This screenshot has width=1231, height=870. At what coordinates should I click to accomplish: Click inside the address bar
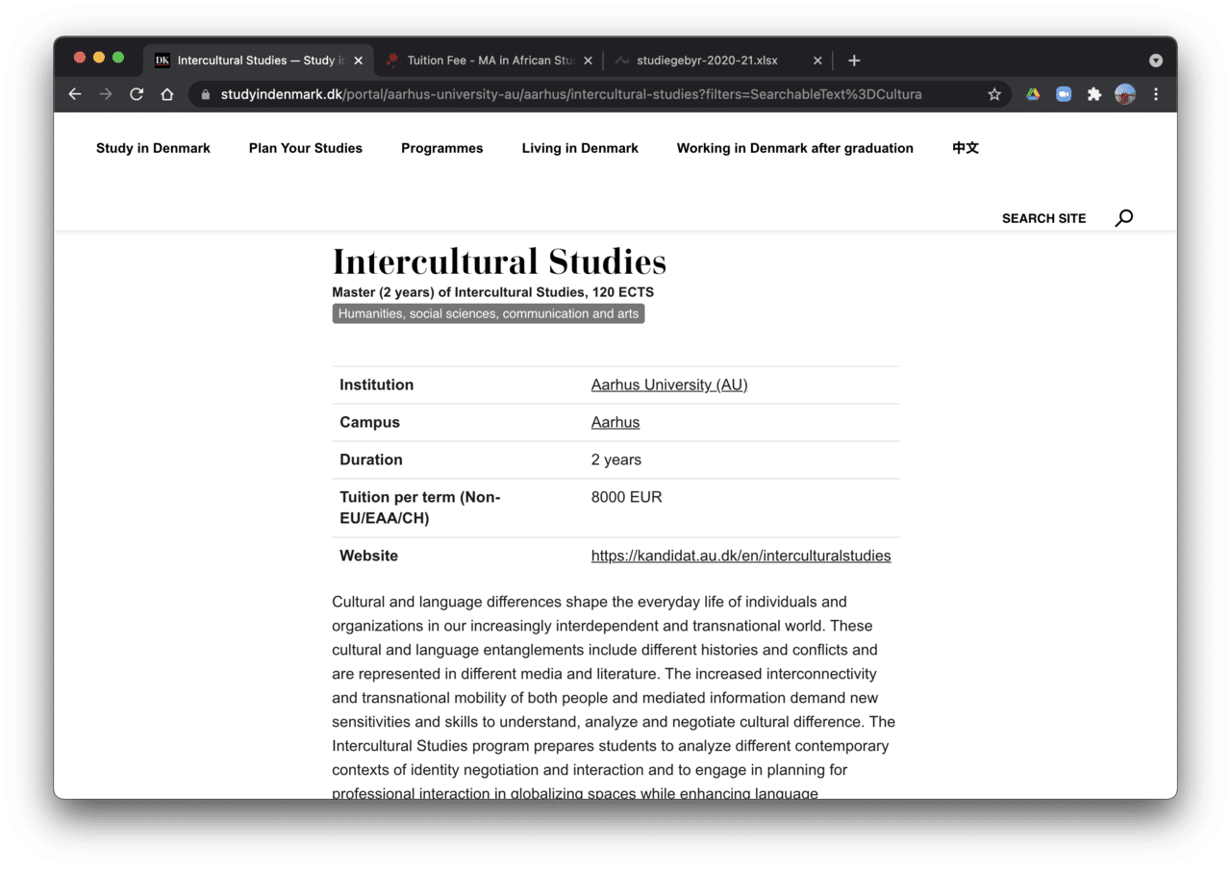pos(577,94)
